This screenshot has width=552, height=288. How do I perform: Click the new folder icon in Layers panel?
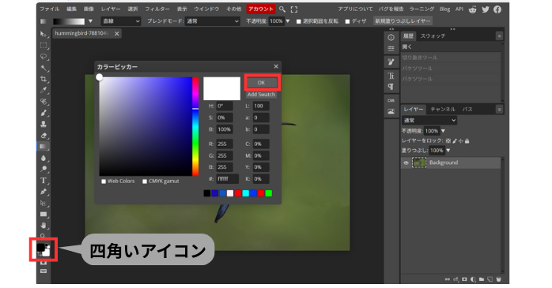(482, 279)
